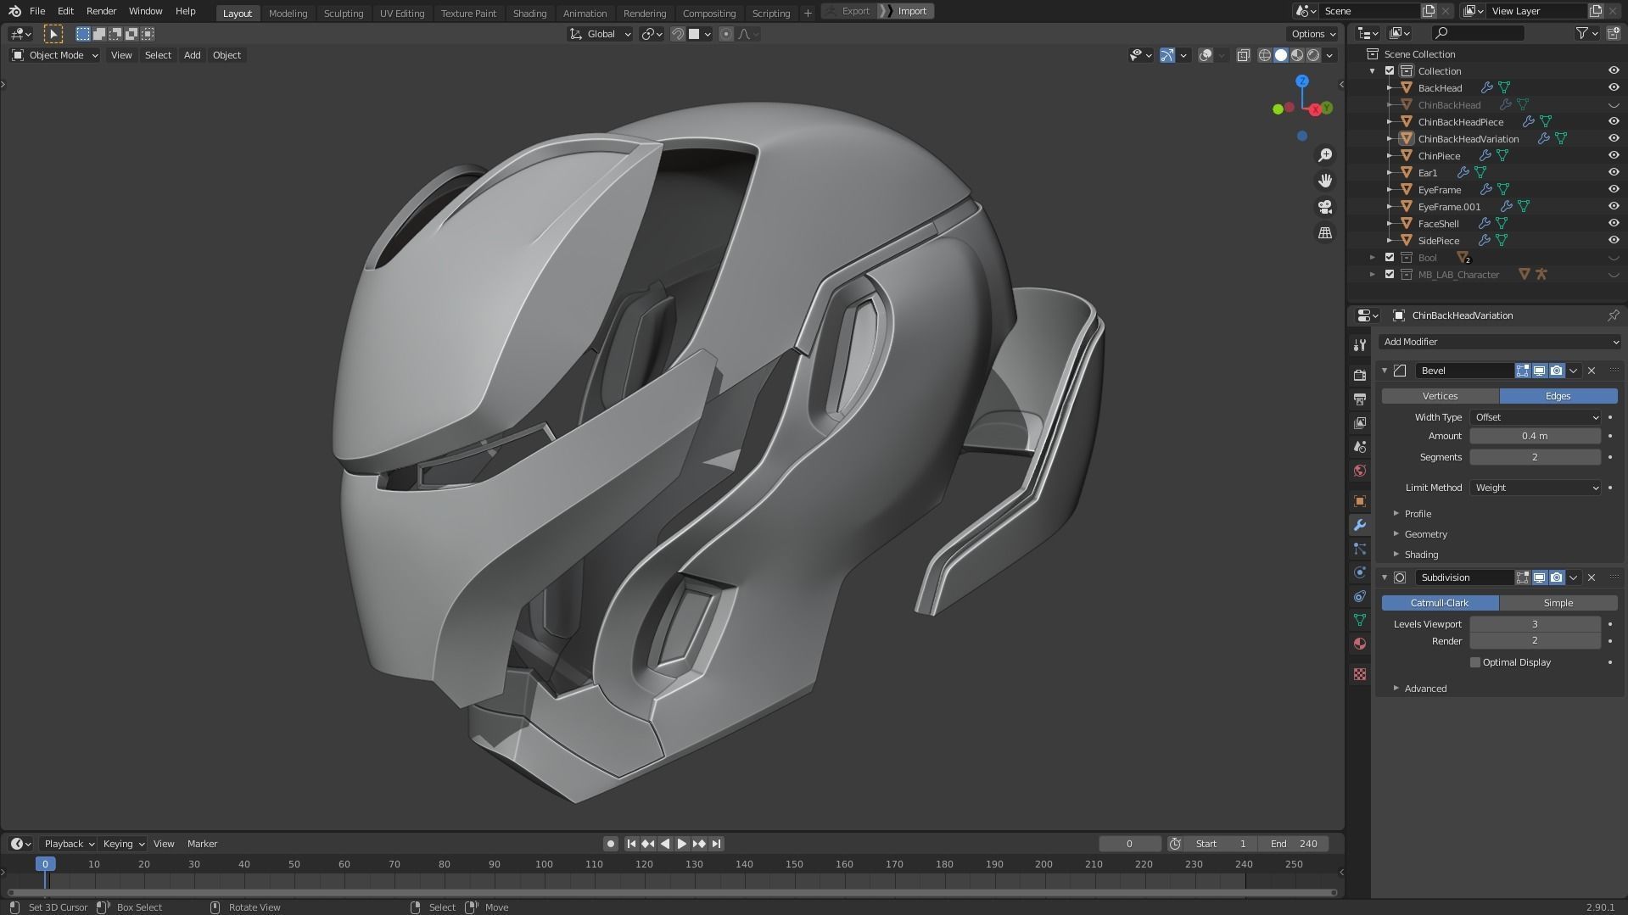Switch to rendered viewport shading

tap(1313, 55)
